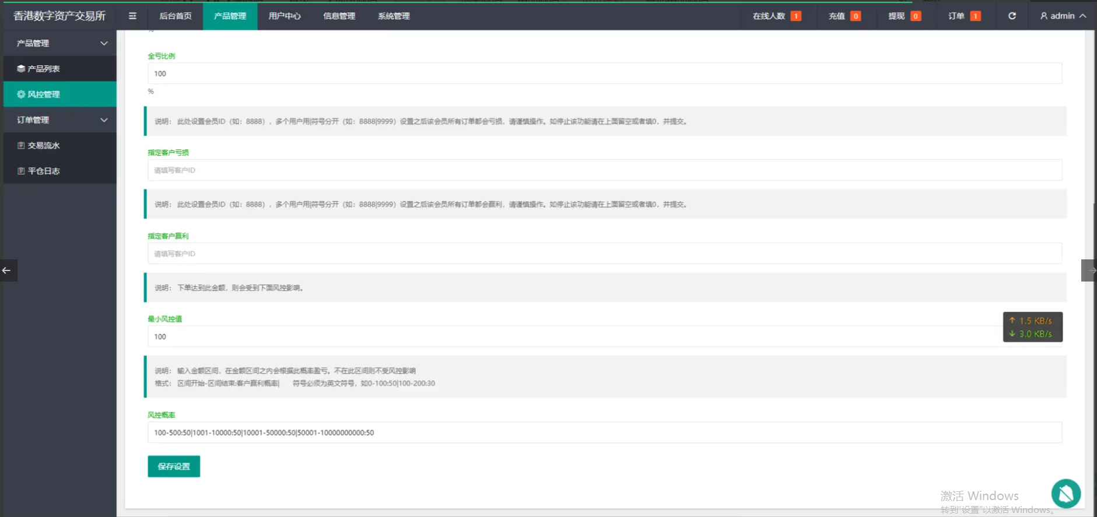The width and height of the screenshot is (1097, 517).
Task: Click the refresh icon in top bar
Action: [1012, 16]
